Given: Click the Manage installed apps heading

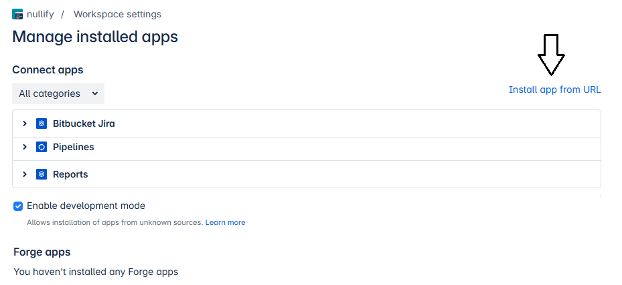Looking at the screenshot, I should click(x=95, y=37).
